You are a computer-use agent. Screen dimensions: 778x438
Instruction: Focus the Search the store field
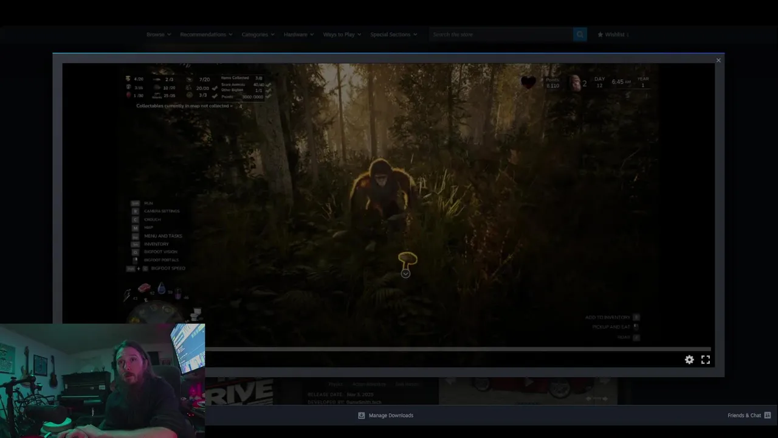click(501, 35)
